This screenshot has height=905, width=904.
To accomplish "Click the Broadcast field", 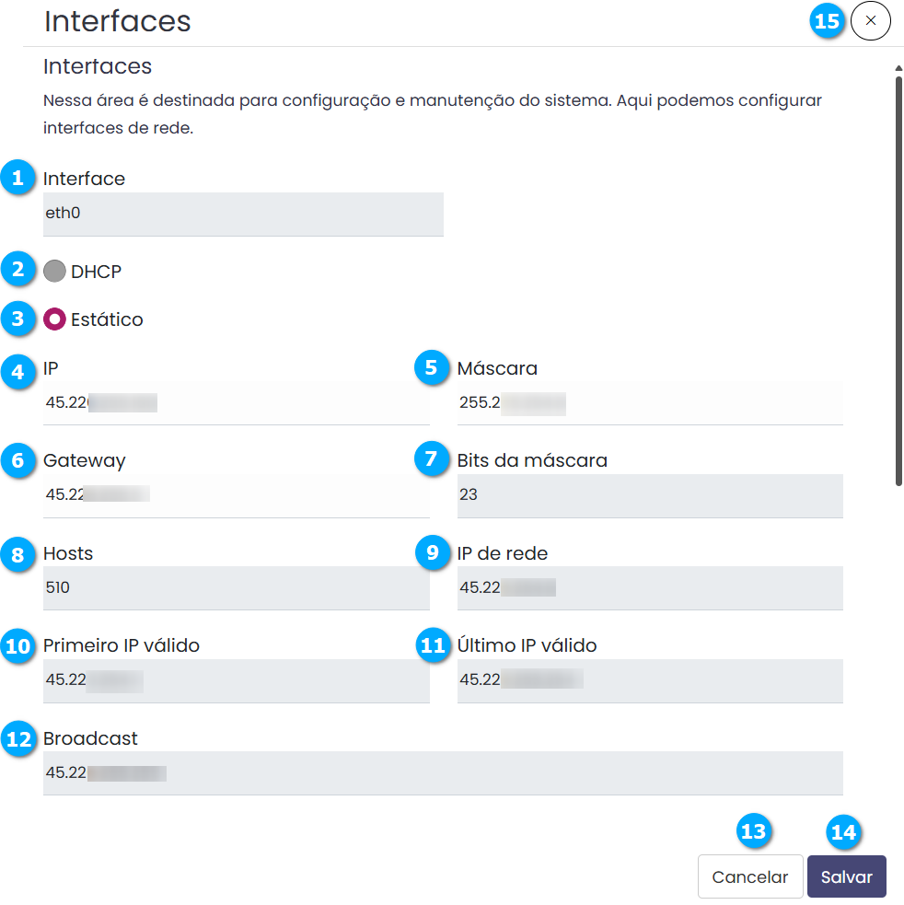I will click(x=442, y=773).
